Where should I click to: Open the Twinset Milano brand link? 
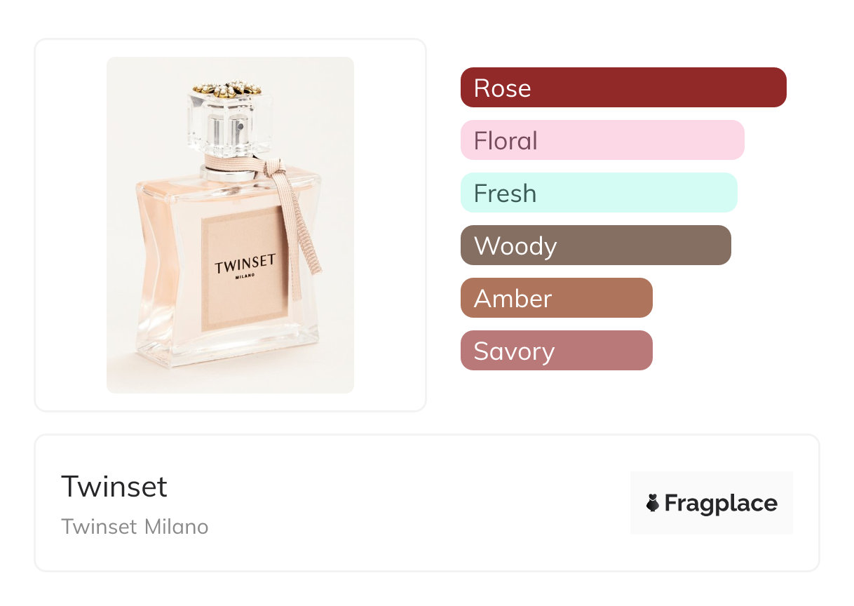point(135,527)
